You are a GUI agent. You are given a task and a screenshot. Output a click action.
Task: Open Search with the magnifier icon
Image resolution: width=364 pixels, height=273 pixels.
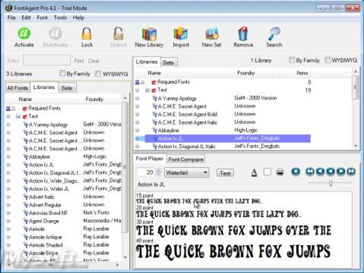point(274,34)
